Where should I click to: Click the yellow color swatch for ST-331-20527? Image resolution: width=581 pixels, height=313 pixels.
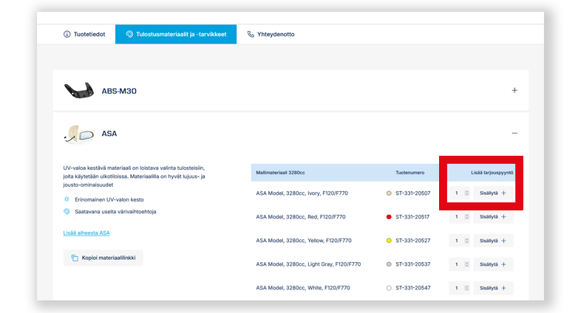389,241
